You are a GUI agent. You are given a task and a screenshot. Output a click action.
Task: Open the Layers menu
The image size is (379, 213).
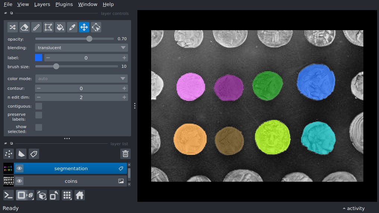[x=42, y=4]
